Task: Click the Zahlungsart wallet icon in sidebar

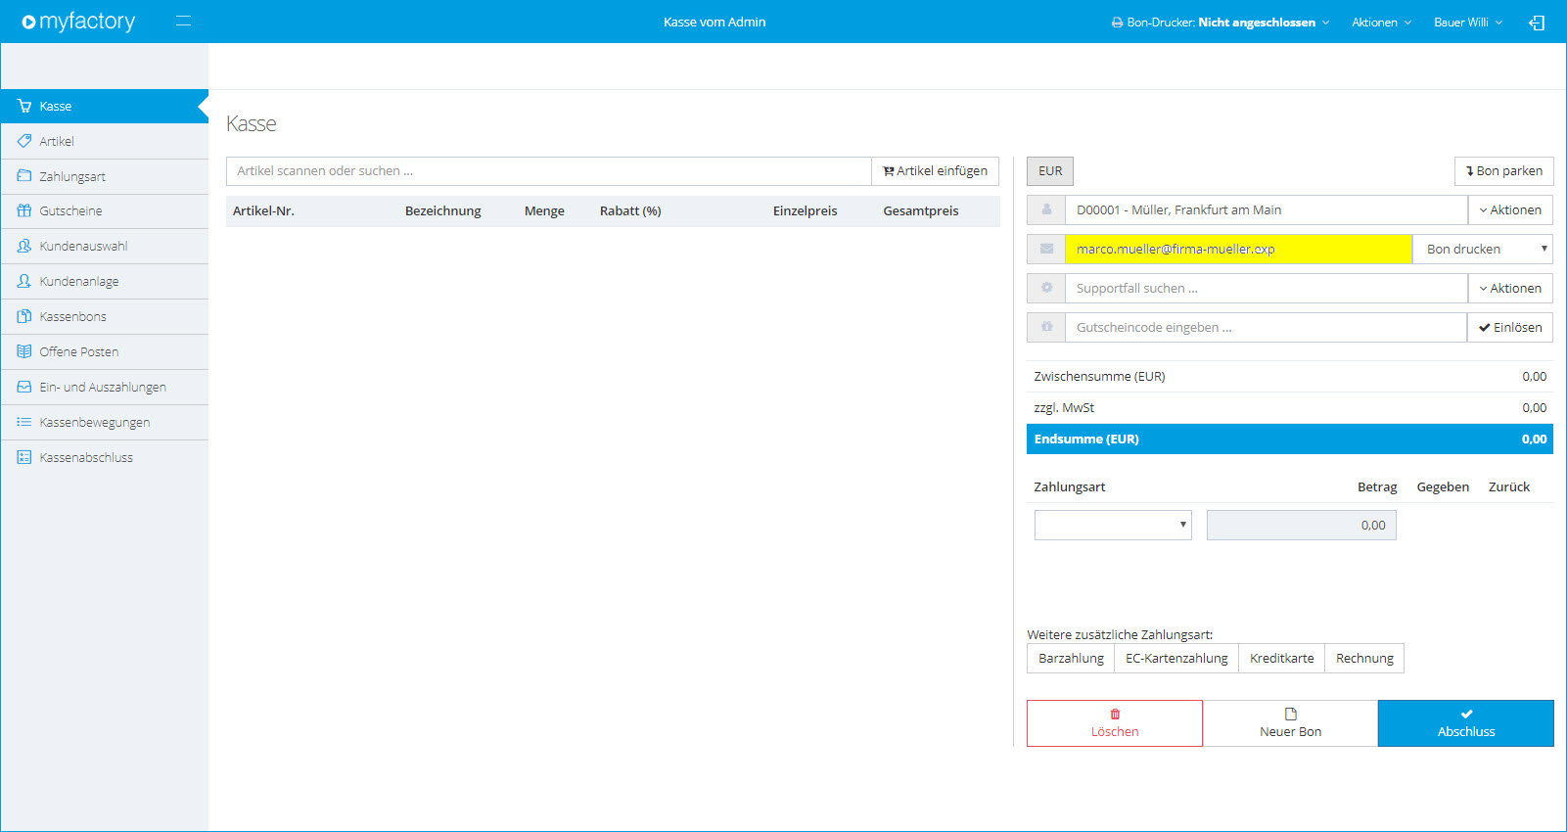Action: click(24, 176)
